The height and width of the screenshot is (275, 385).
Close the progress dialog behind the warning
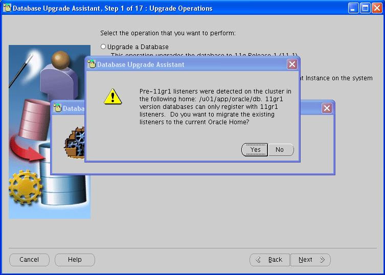[x=327, y=108]
